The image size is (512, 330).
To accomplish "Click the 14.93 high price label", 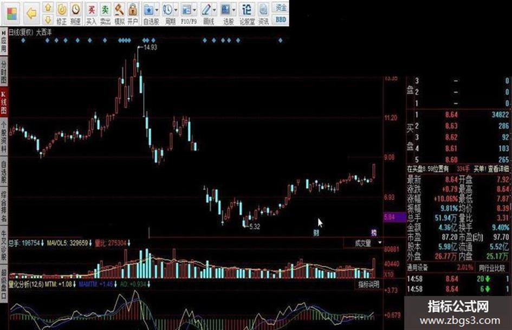I will 150,47.
